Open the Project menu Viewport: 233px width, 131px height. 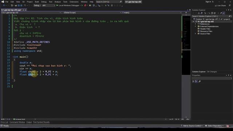29,2
